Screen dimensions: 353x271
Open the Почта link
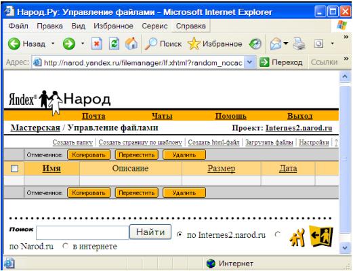click(94, 116)
